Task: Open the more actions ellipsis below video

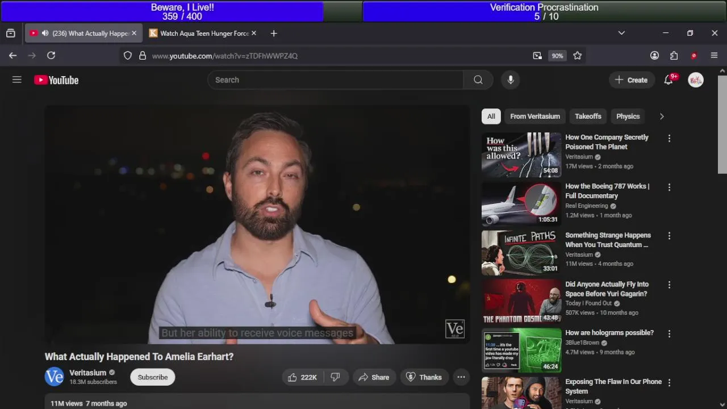Action: point(461,377)
